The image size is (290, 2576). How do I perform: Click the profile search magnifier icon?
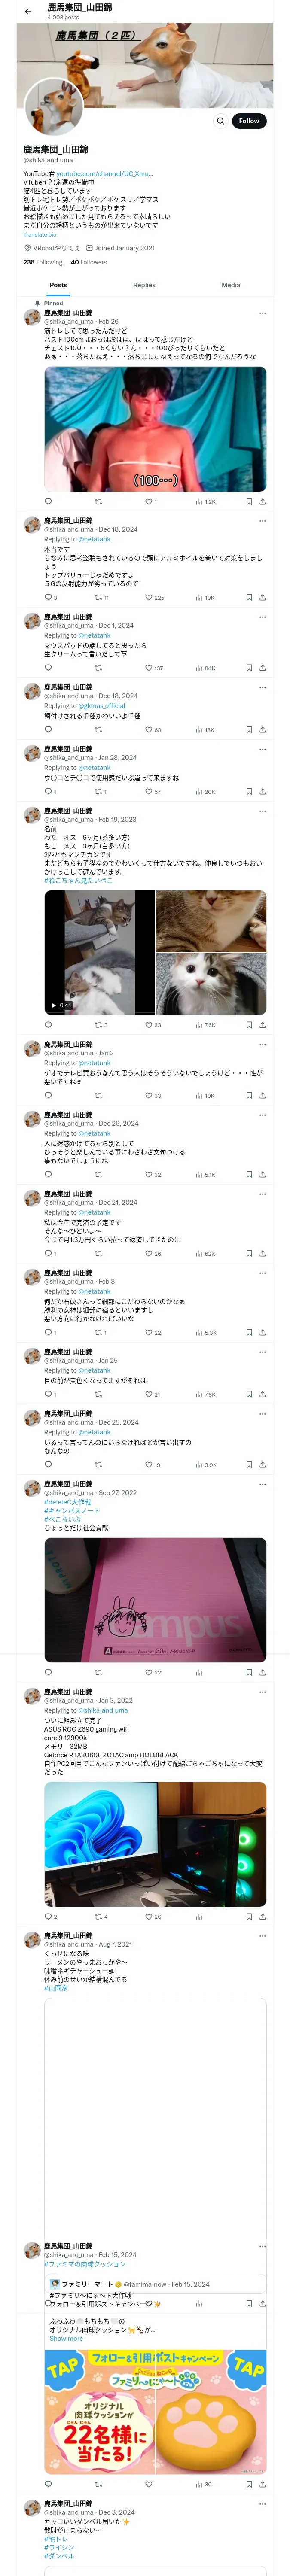(x=220, y=121)
